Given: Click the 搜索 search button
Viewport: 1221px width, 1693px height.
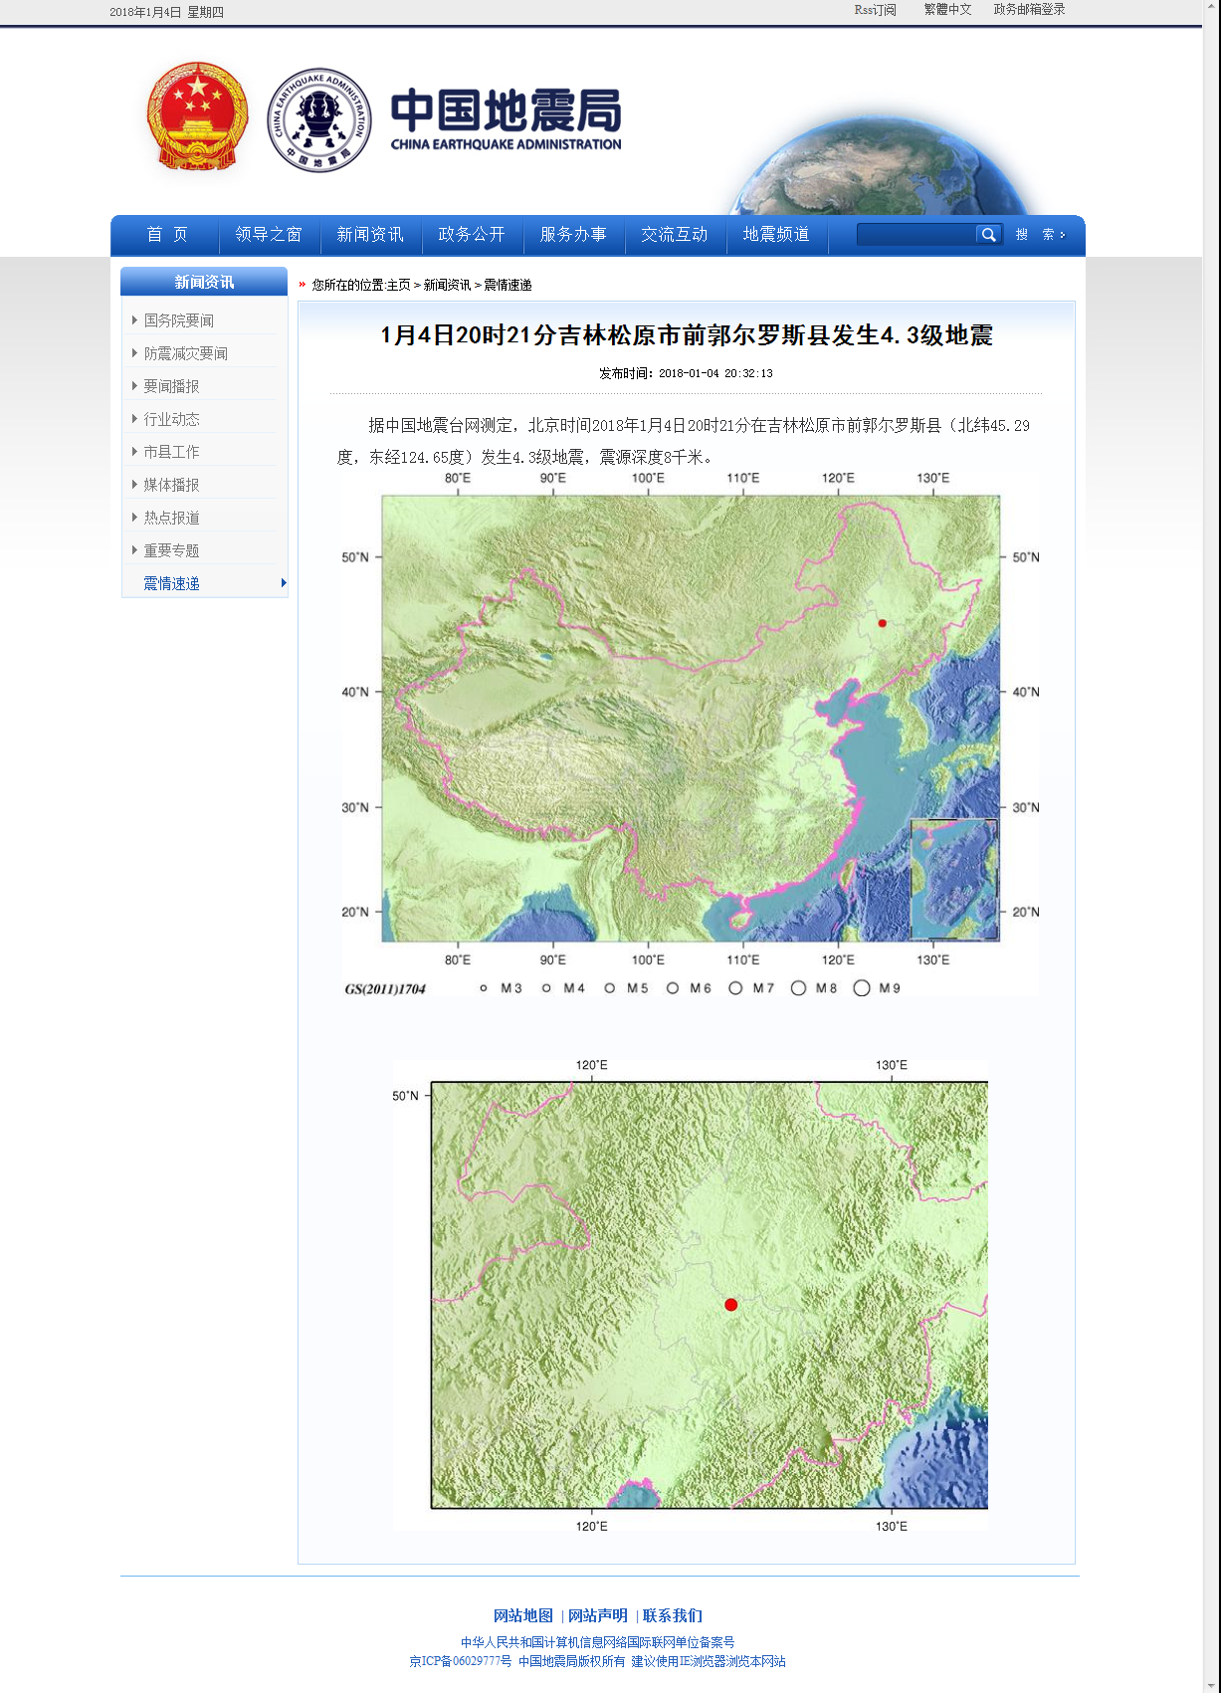Looking at the screenshot, I should 1040,235.
